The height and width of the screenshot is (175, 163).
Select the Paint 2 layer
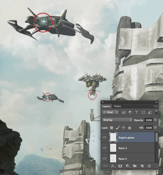127,158
